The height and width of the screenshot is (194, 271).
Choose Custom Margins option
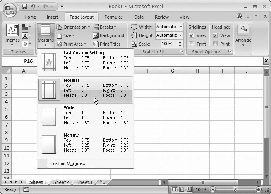[68, 164]
